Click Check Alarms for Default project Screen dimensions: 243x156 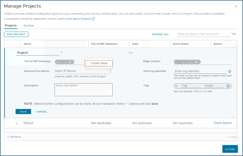(222, 123)
